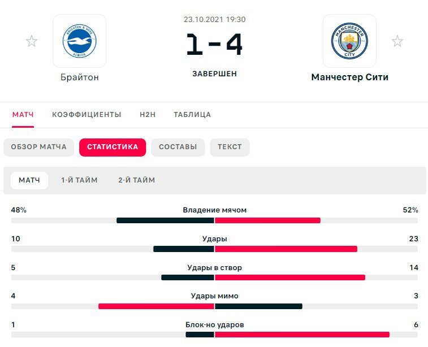Click the Манчестер Сити team name
Screen dimensions: 428x347
pyautogui.click(x=349, y=77)
